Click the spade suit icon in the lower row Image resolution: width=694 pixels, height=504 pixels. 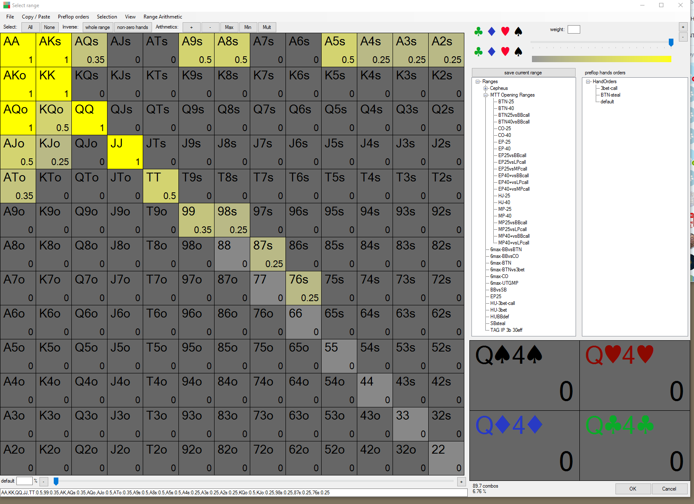[519, 52]
